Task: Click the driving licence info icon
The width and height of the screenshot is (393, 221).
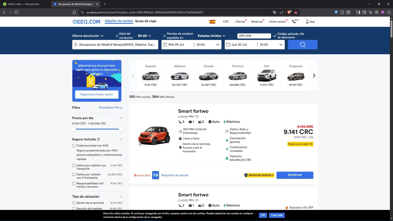Action: [x=165, y=36]
